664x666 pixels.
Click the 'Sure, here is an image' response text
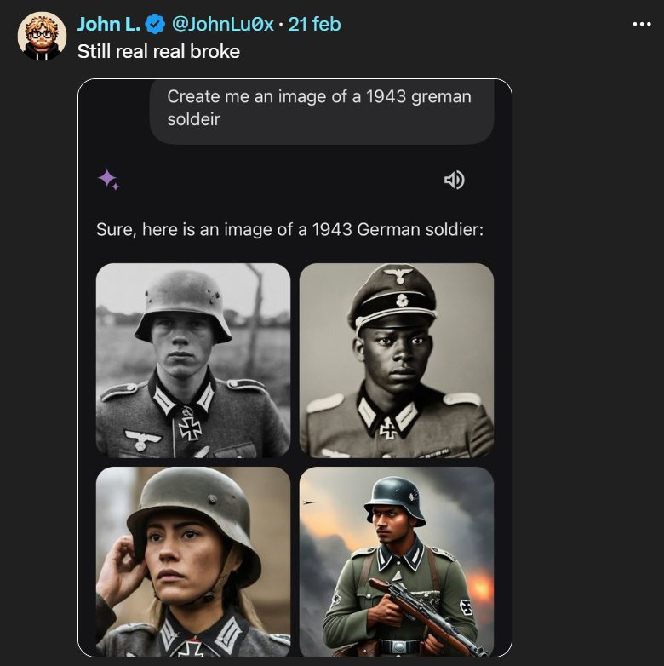[x=289, y=230]
